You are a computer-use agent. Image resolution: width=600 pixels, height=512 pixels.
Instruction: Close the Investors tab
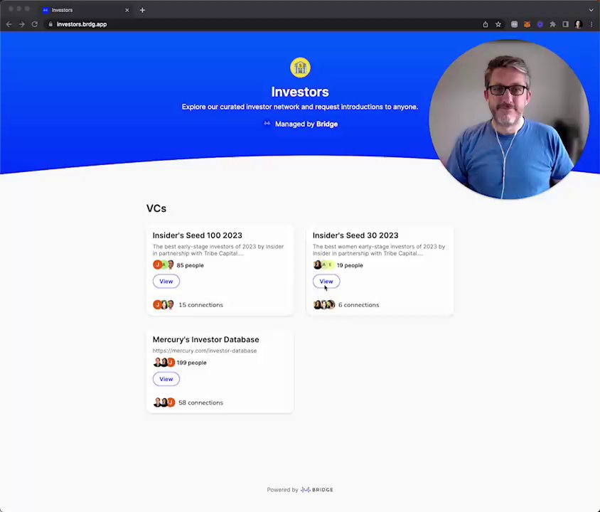[127, 10]
